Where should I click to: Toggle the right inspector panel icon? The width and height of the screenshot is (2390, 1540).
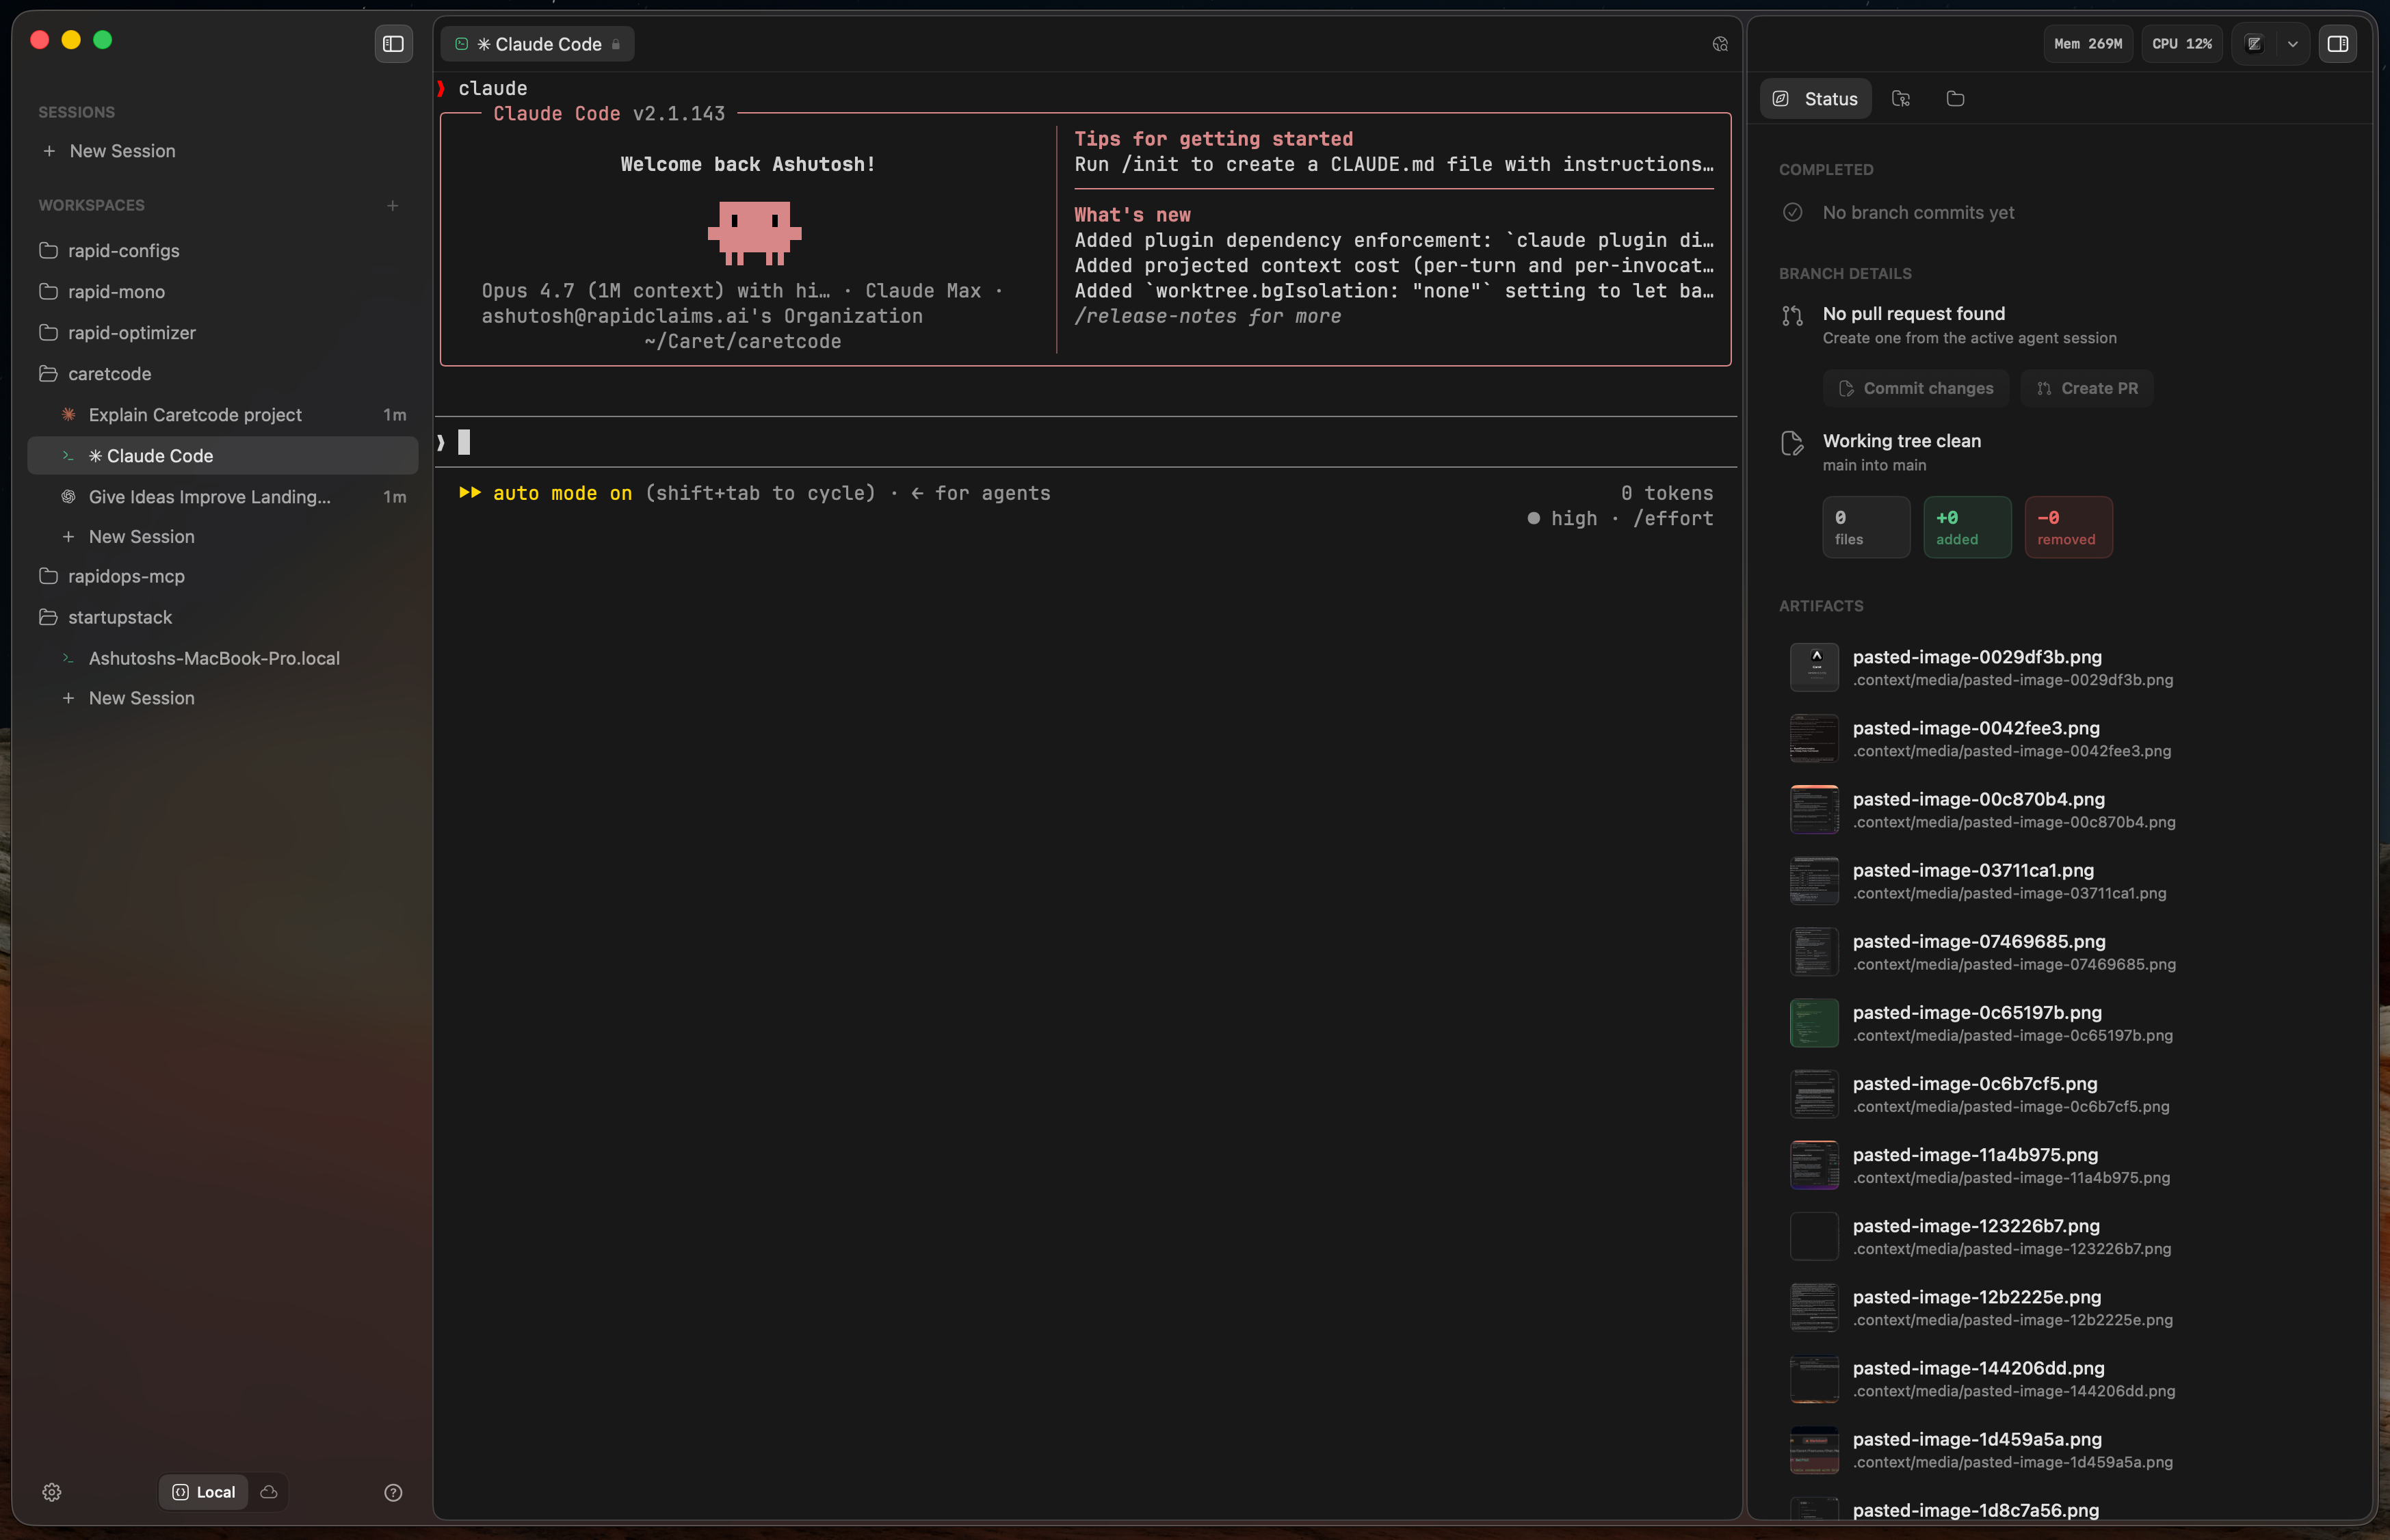[x=2337, y=44]
